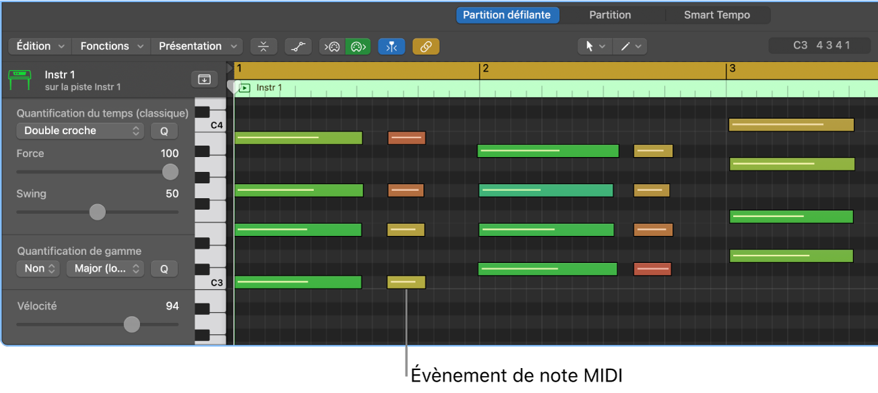Click the Q button for scale quantize
This screenshot has height=393, width=878.
(164, 268)
